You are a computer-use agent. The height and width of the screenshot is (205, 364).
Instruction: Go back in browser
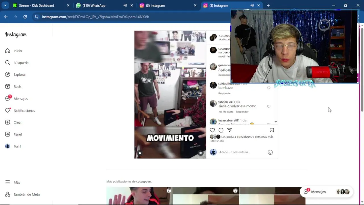(6, 17)
